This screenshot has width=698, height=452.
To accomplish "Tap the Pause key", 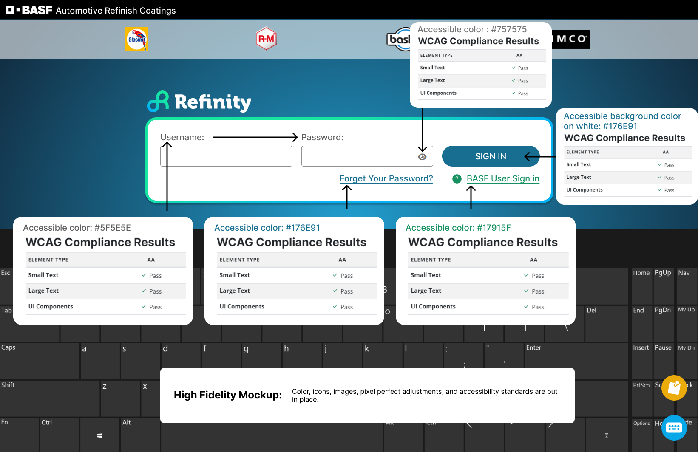I will click(x=663, y=361).
